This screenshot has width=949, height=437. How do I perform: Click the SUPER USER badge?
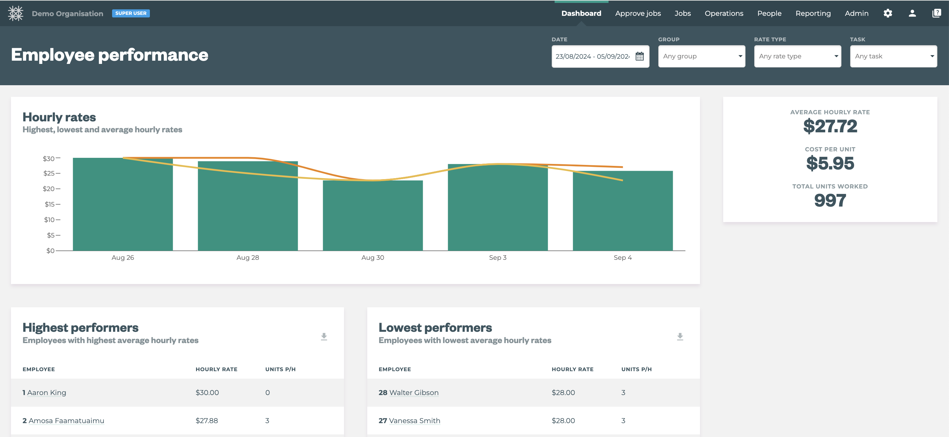pyautogui.click(x=131, y=13)
